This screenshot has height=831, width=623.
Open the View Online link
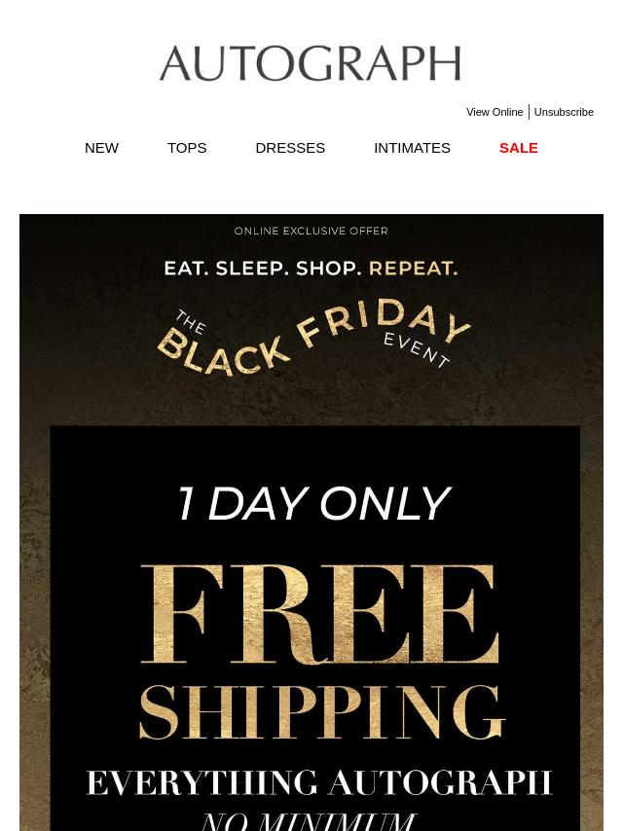click(x=494, y=112)
